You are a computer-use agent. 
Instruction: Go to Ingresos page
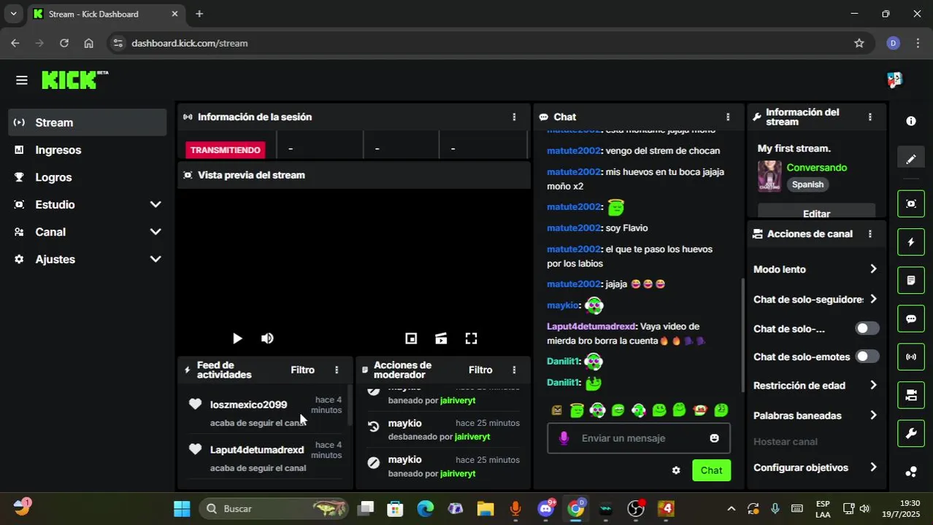point(88,150)
